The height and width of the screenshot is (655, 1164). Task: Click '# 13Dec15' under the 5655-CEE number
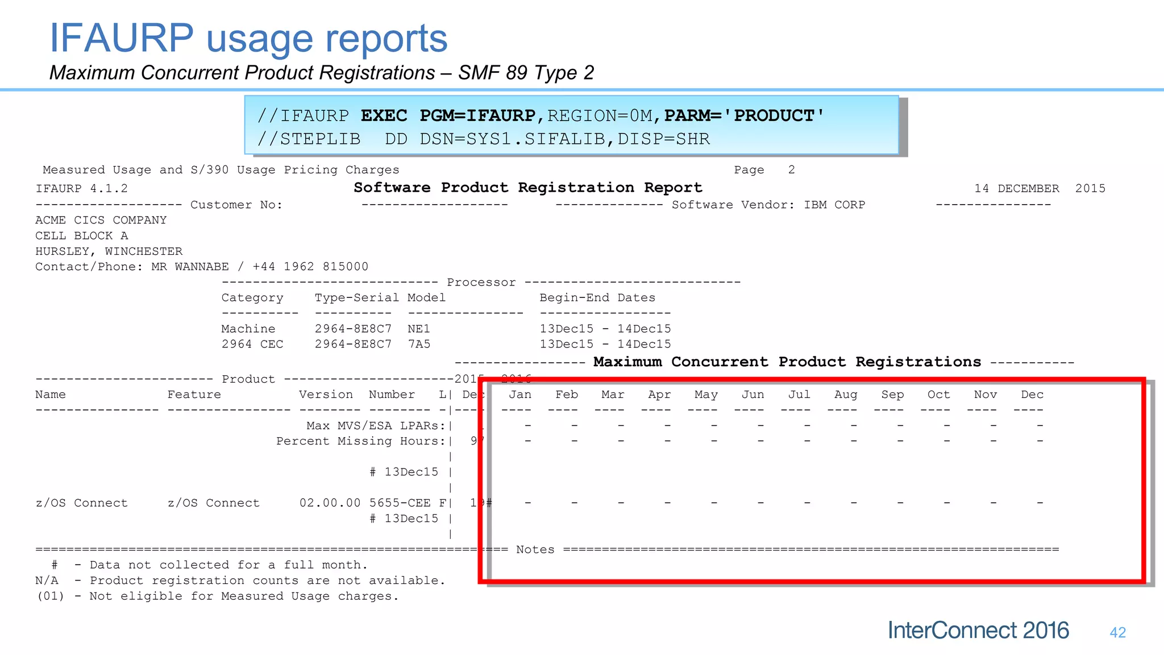coord(404,518)
